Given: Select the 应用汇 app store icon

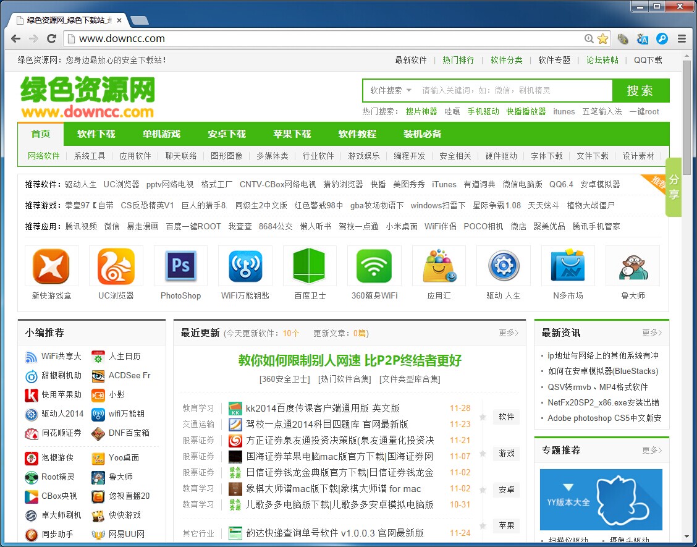Looking at the screenshot, I should [x=439, y=266].
